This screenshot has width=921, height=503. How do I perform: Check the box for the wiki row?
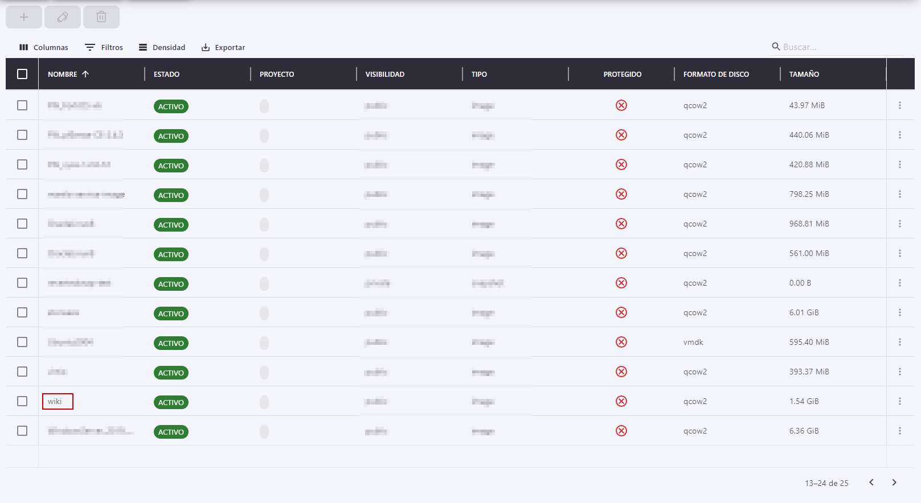tap(22, 401)
